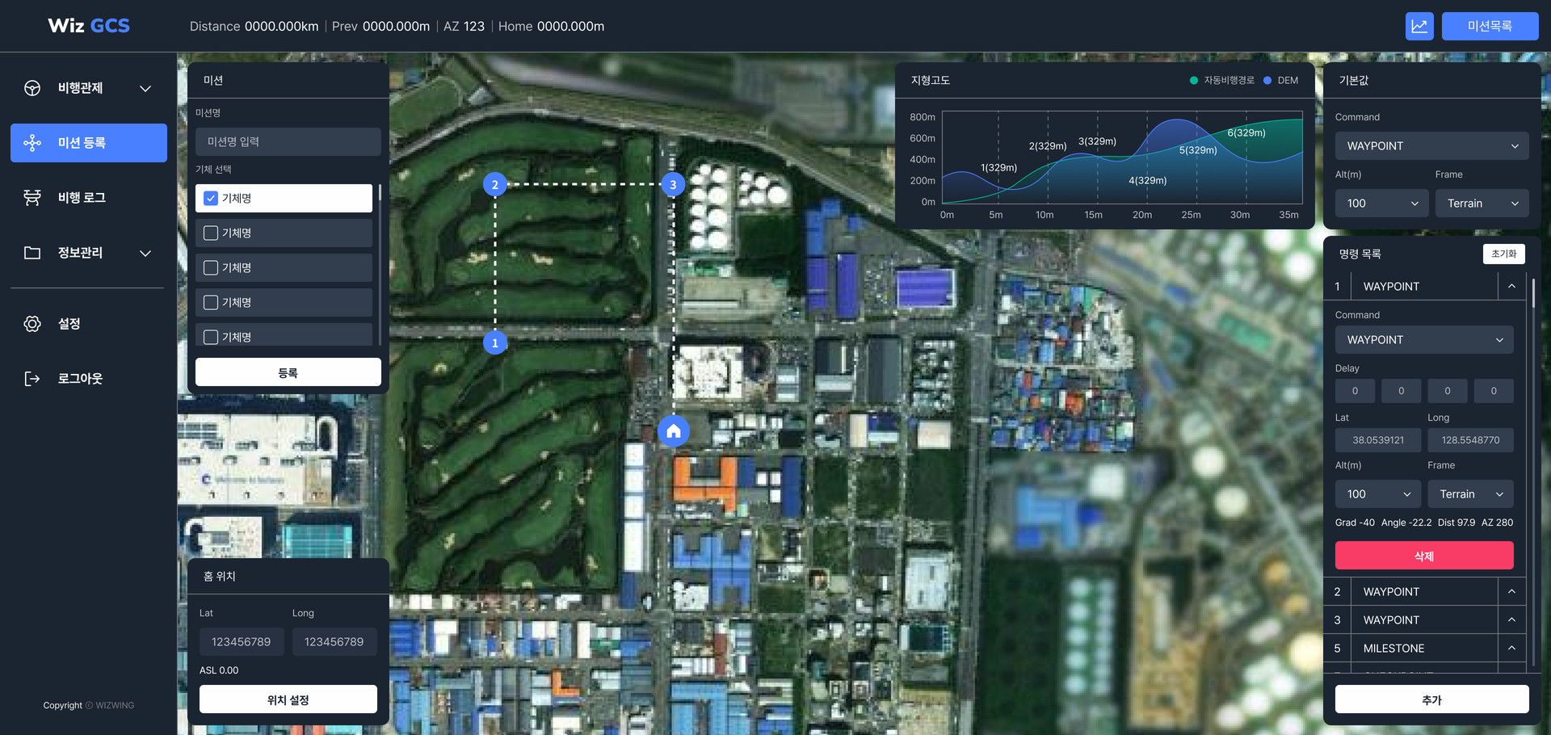Select the home marker on map
This screenshot has height=735, width=1551.
click(x=674, y=431)
